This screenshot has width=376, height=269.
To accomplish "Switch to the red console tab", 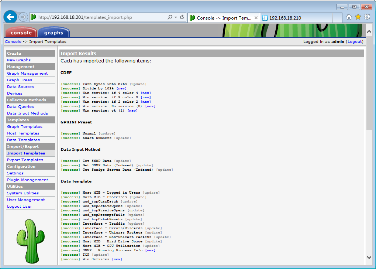I will pos(21,33).
